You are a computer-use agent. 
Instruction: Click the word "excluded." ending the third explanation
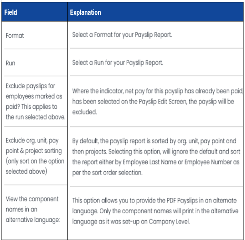click(x=85, y=112)
